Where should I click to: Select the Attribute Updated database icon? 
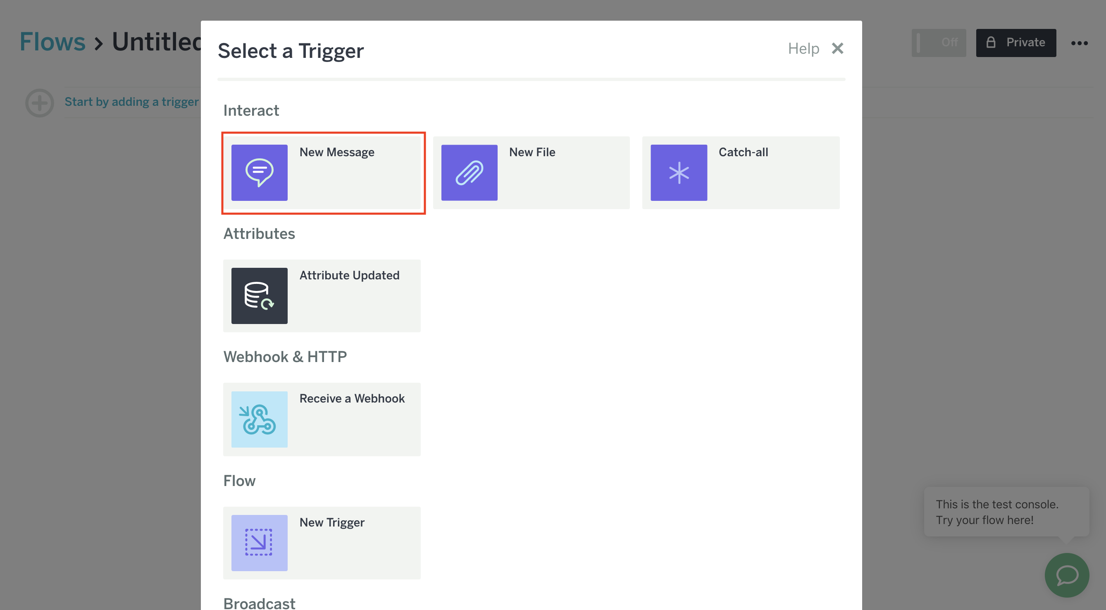[259, 296]
